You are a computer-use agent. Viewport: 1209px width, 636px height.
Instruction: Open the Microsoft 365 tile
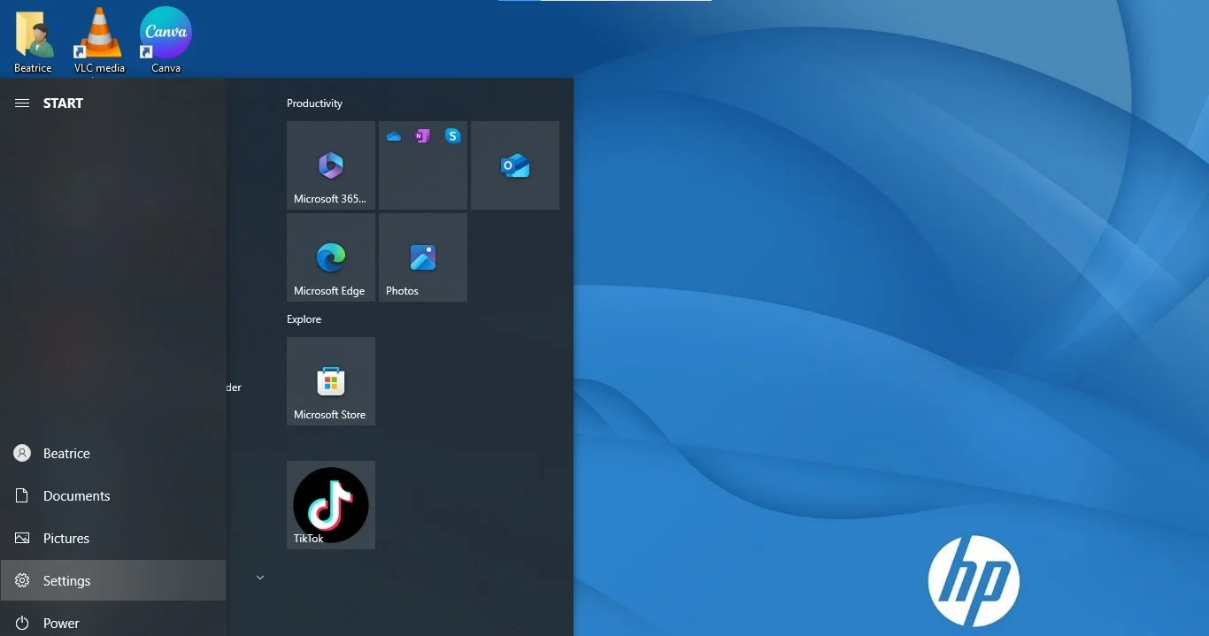tap(331, 165)
